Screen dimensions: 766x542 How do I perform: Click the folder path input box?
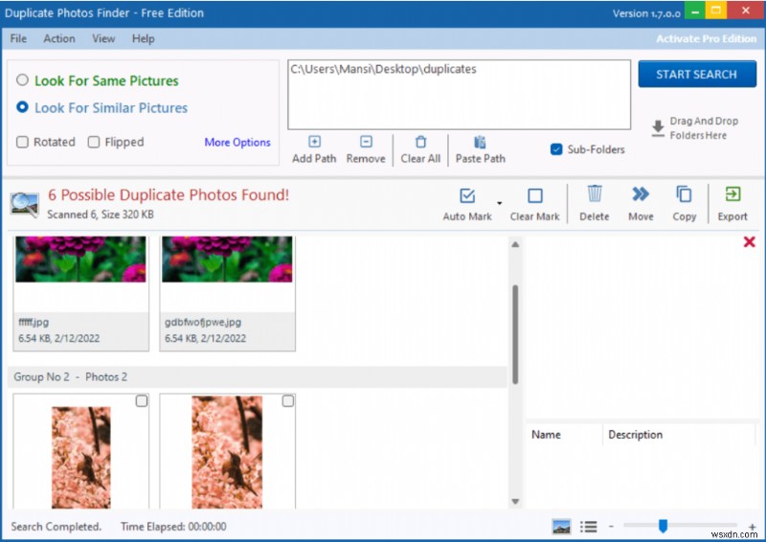click(460, 95)
